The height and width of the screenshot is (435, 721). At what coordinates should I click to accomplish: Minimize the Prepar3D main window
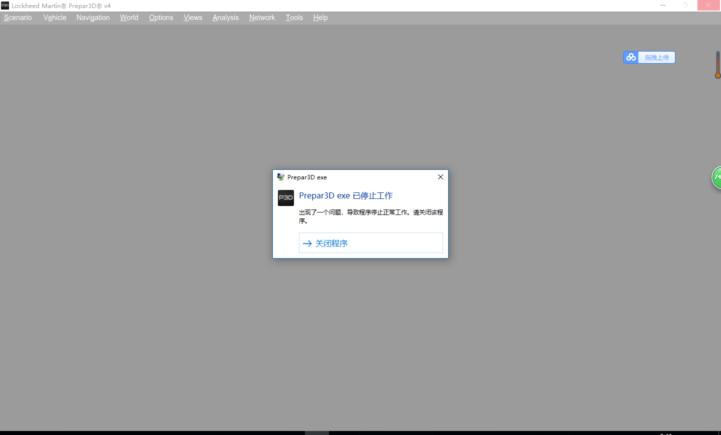(x=663, y=6)
